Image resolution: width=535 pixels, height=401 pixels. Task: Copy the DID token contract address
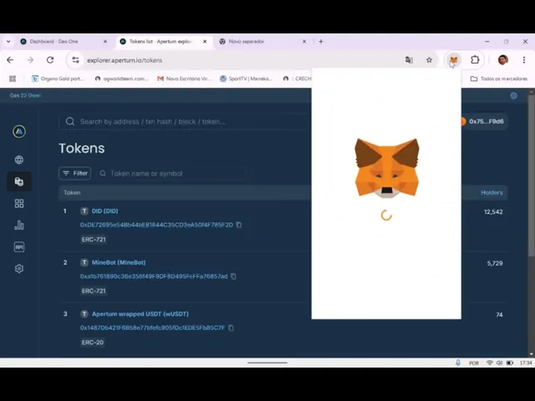[239, 225]
